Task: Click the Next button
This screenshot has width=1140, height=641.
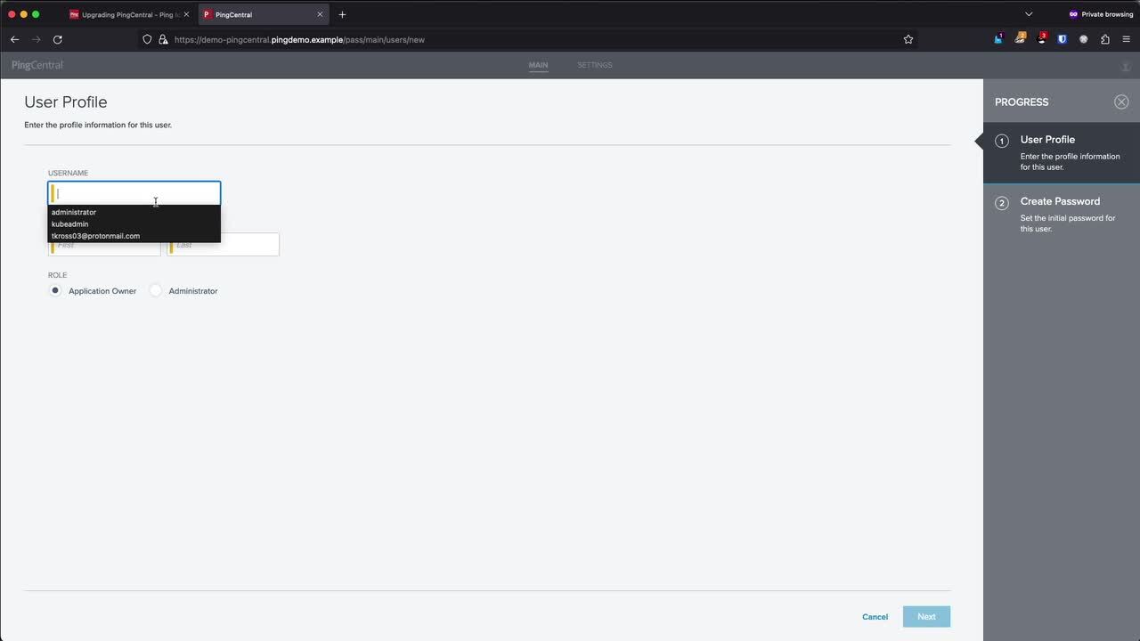Action: click(926, 616)
